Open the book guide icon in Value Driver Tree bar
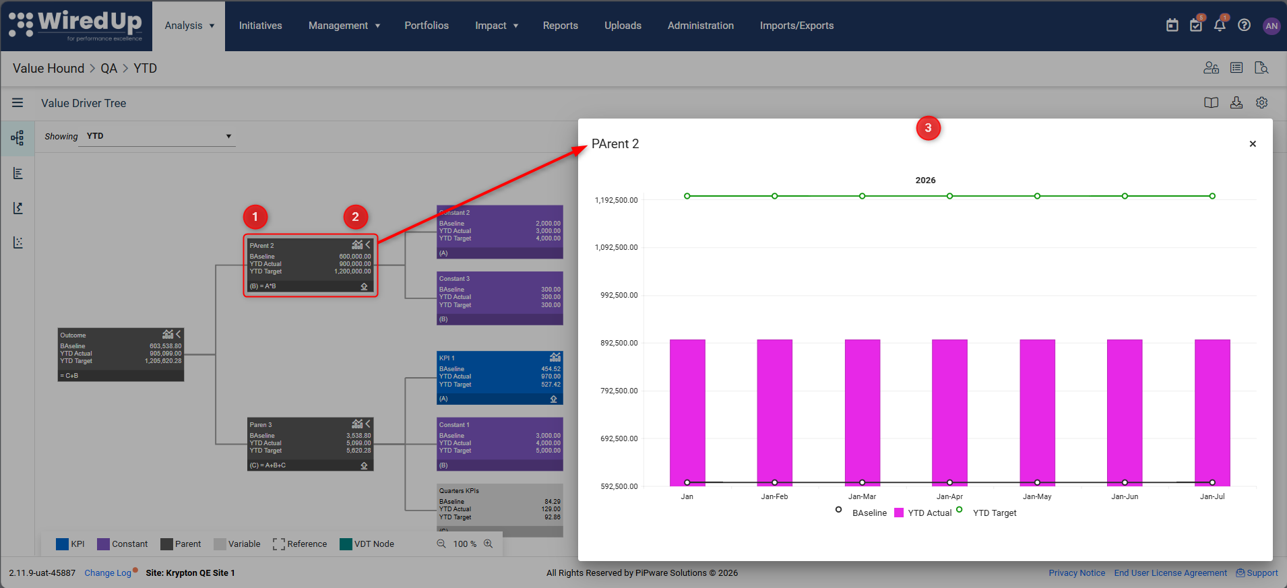 point(1211,103)
